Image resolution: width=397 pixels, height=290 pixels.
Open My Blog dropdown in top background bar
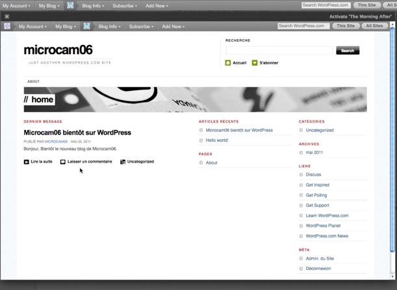point(49,6)
